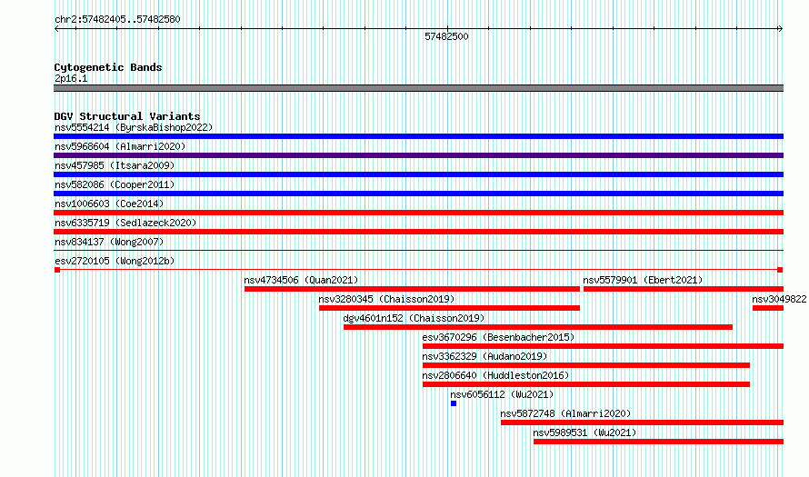
Task: Click the blue nsv582086 variant bar
Action: tap(418, 194)
